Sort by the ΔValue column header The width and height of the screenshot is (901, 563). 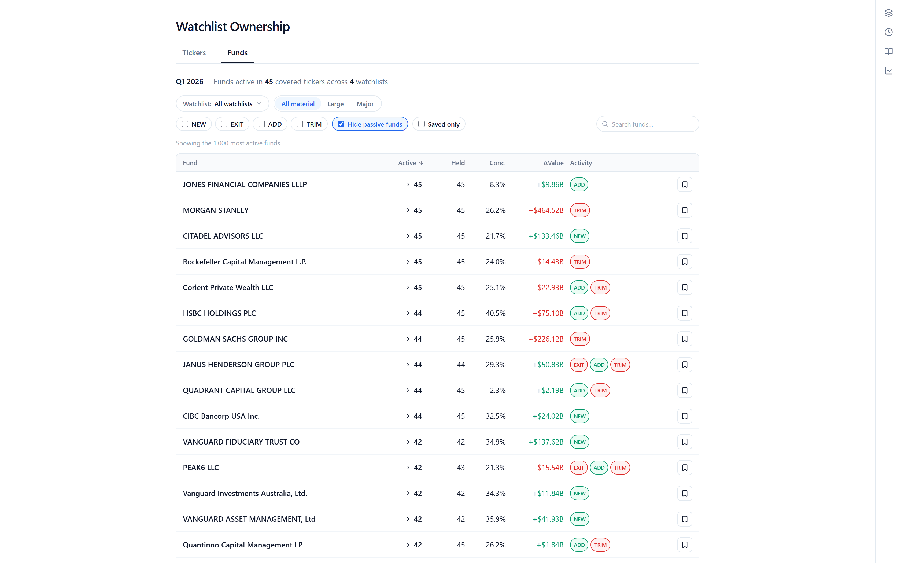[553, 163]
